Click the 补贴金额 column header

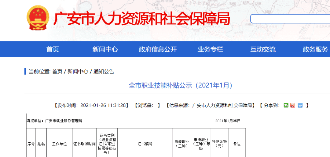pos(219,144)
